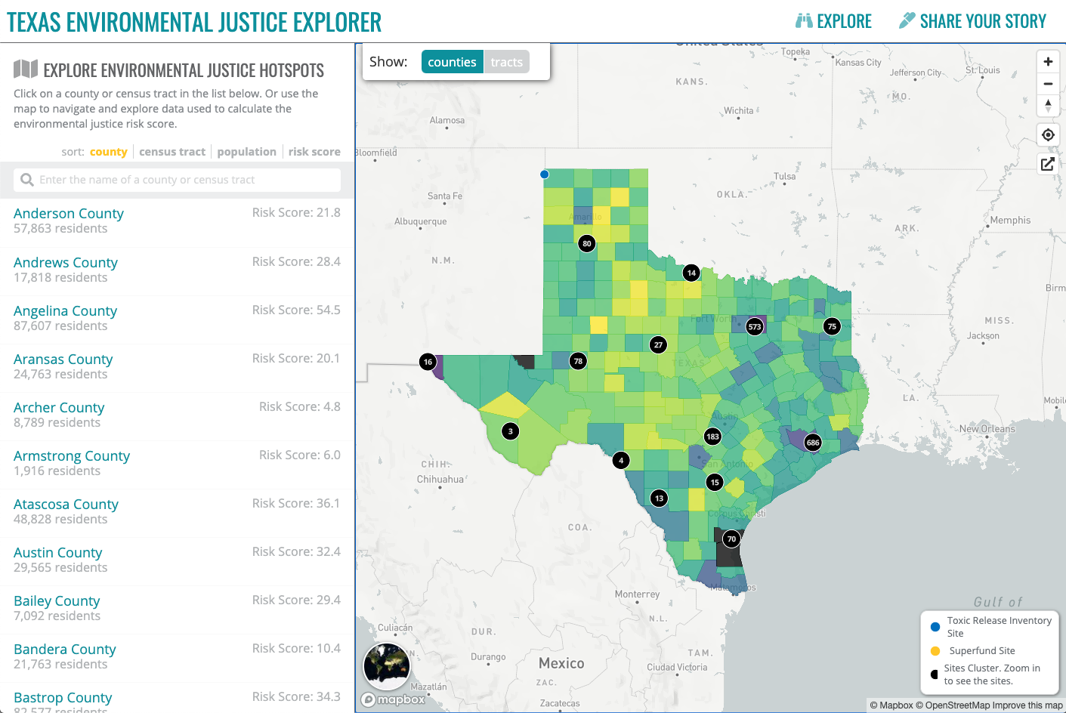Open site cluster marker 27
This screenshot has height=713, width=1066.
[658, 344]
